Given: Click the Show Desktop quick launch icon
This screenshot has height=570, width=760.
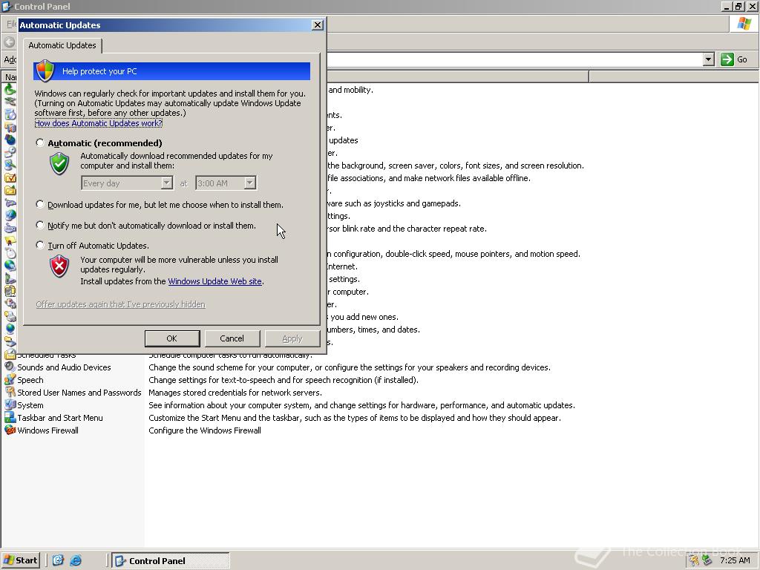Looking at the screenshot, I should 58,560.
